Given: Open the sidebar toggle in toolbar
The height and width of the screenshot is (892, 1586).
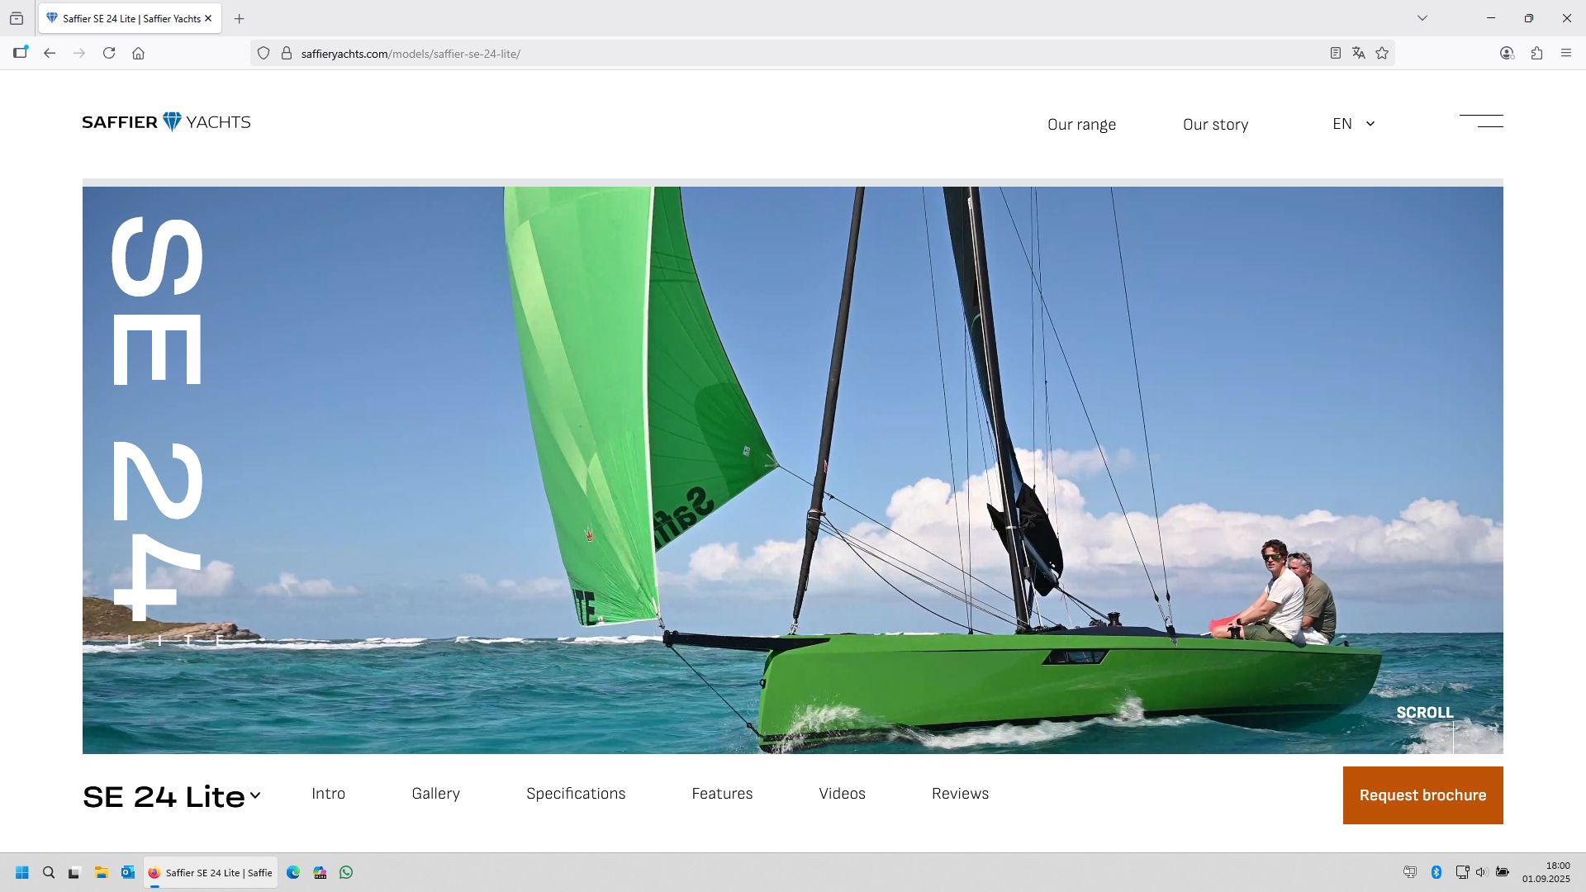Looking at the screenshot, I should 21,53.
